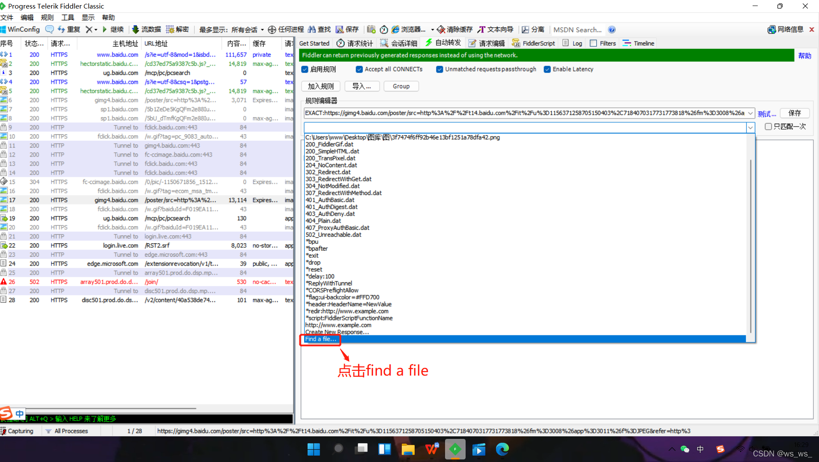This screenshot has height=462, width=819.
Task: Expand the EXACT match rule dropdown
Action: point(750,113)
